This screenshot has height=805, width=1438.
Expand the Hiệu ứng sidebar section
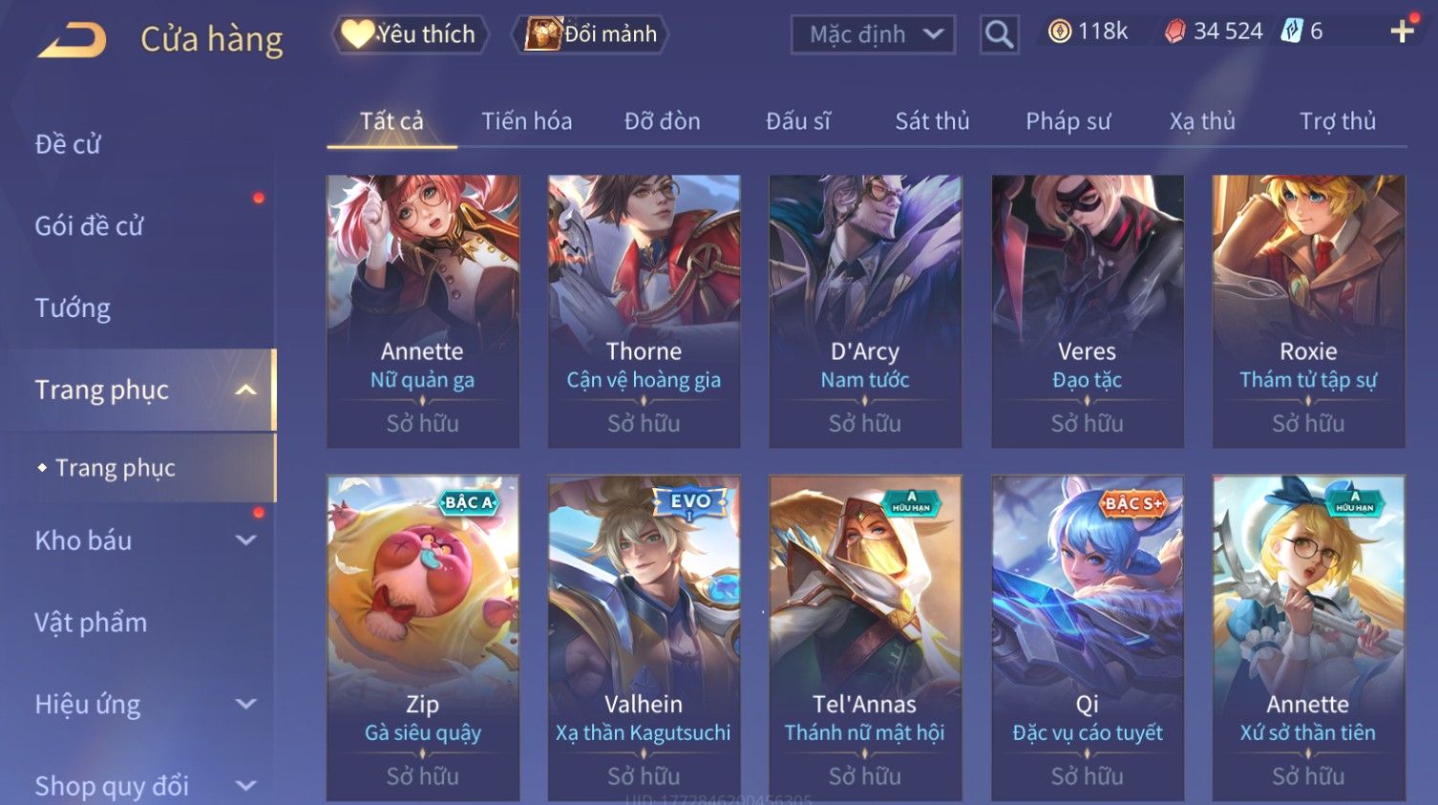(x=245, y=705)
